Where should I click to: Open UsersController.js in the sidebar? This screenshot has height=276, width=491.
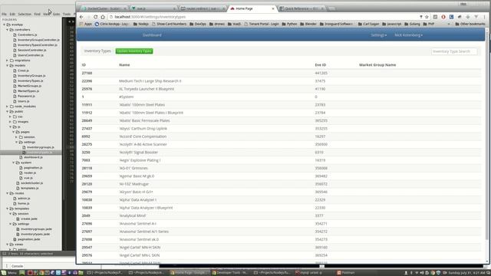click(x=31, y=55)
